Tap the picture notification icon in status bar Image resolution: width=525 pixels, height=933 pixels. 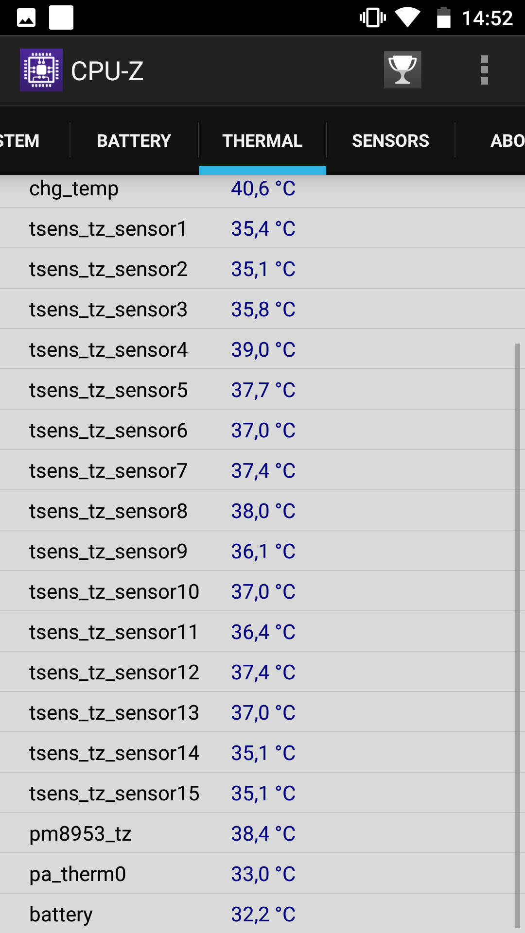[x=26, y=18]
